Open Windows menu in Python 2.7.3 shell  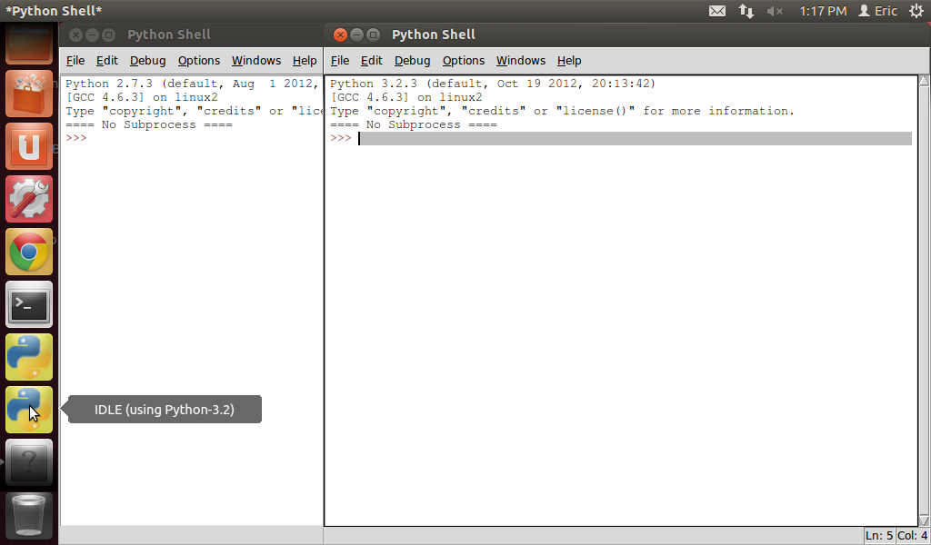[x=255, y=61]
